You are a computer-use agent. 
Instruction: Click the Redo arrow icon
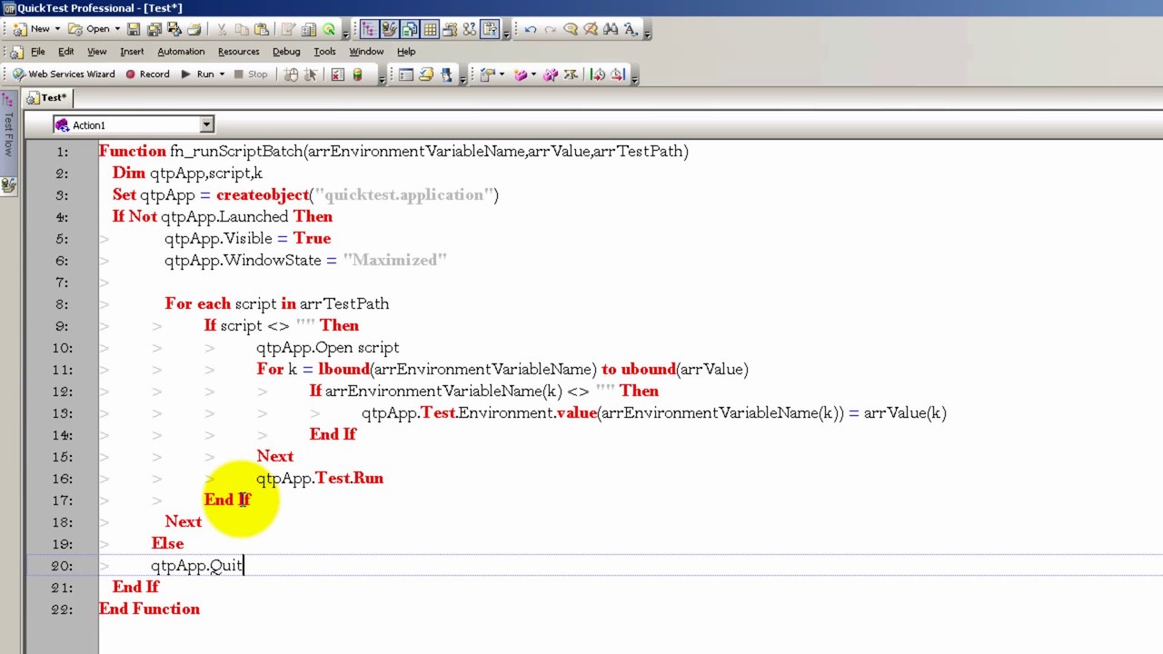tap(551, 29)
